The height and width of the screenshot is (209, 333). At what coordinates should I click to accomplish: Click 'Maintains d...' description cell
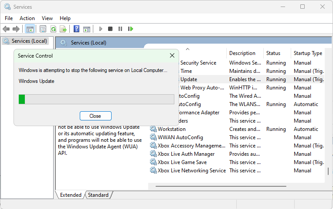(245, 71)
